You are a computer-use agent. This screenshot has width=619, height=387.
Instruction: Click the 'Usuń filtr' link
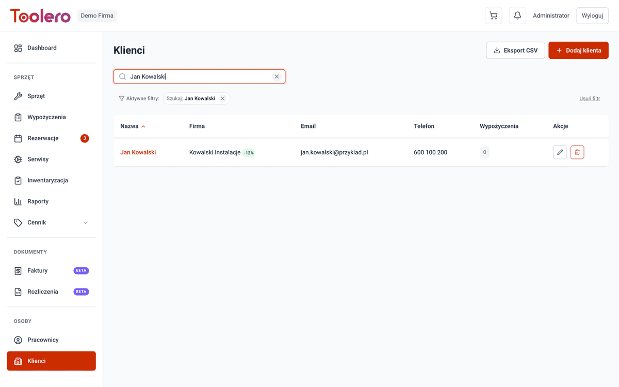pos(590,99)
